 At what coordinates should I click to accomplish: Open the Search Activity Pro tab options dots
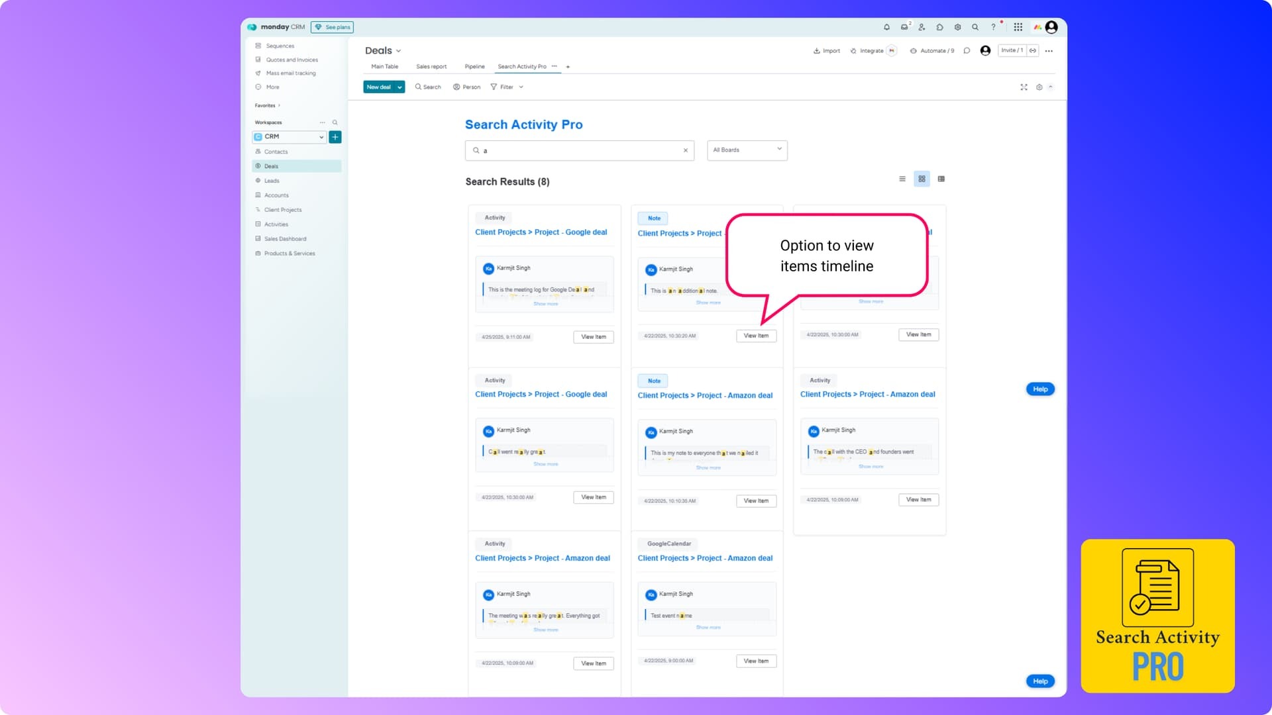[x=555, y=66]
